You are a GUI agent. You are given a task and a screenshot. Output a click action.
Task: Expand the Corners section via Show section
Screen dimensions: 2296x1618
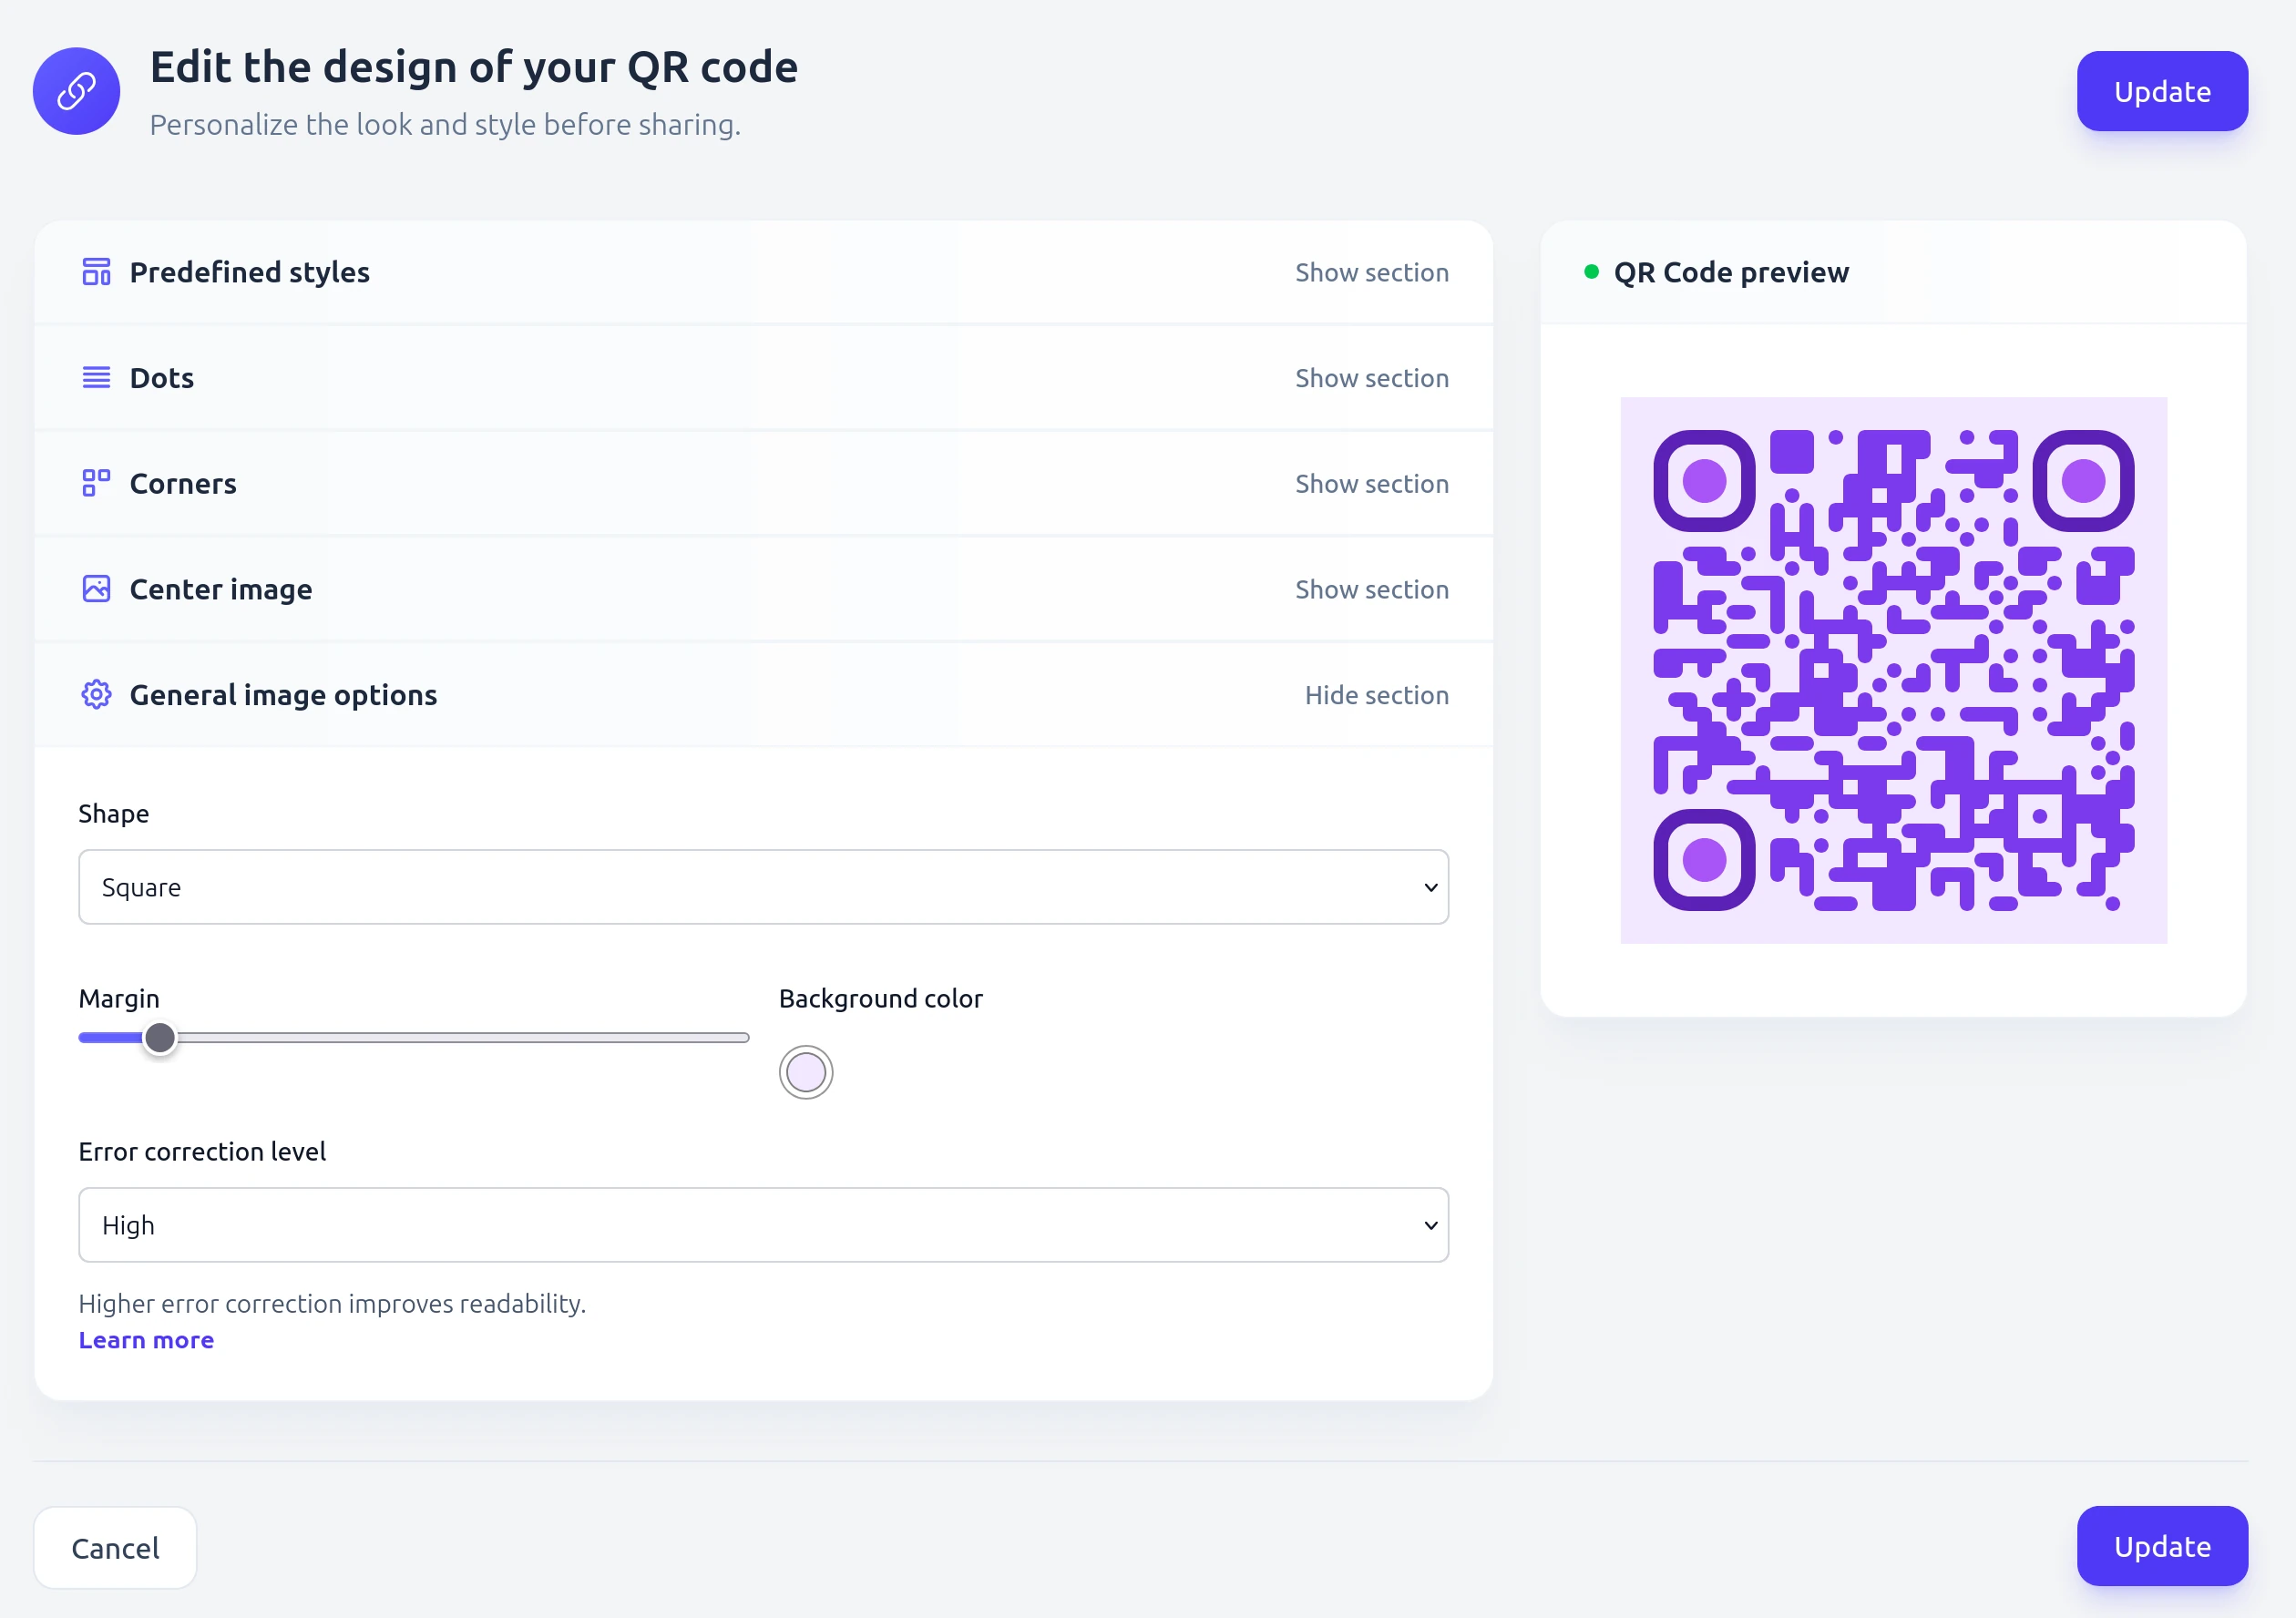coord(1371,483)
